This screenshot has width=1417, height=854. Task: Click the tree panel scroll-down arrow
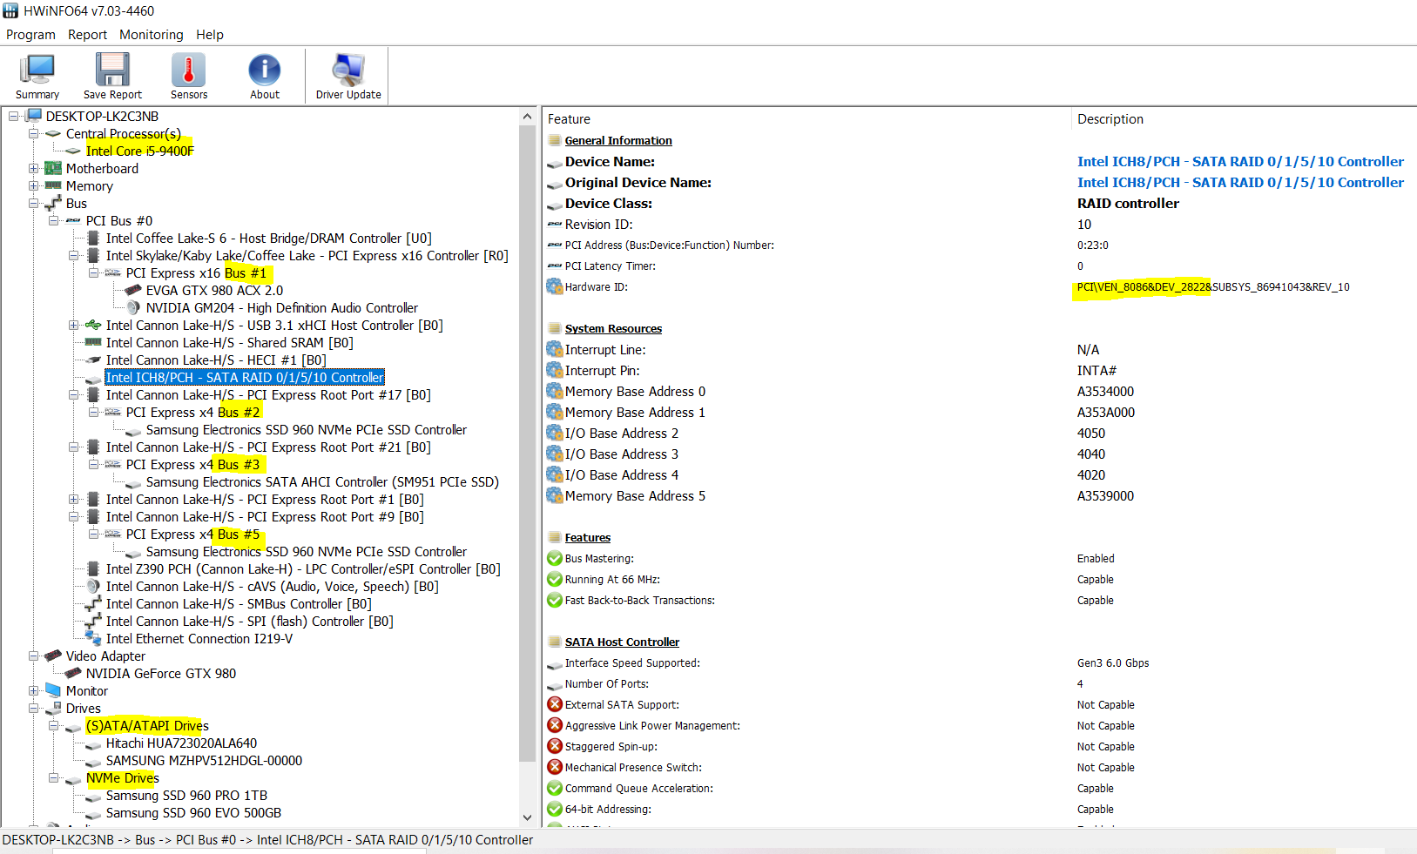coord(527,817)
